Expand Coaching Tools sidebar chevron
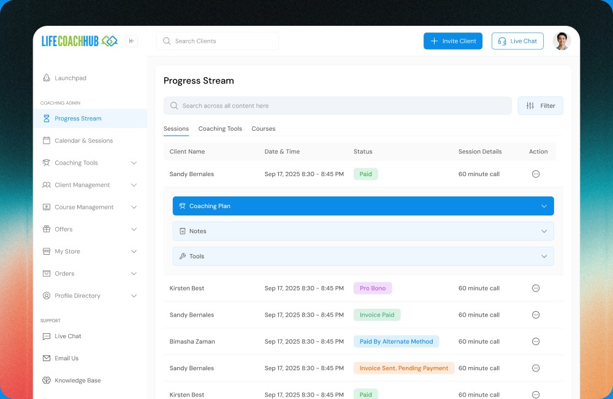Image resolution: width=613 pixels, height=399 pixels. tap(134, 163)
